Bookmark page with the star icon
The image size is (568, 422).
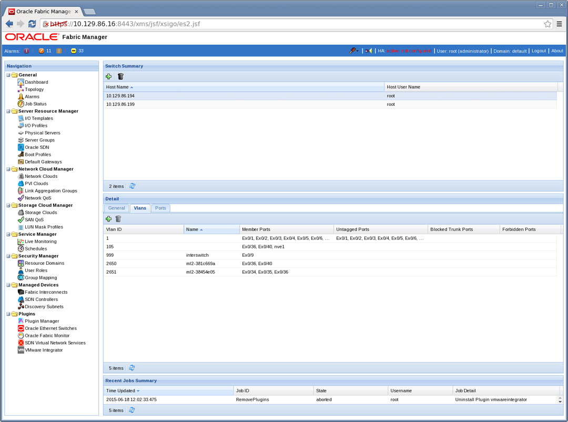pyautogui.click(x=547, y=24)
